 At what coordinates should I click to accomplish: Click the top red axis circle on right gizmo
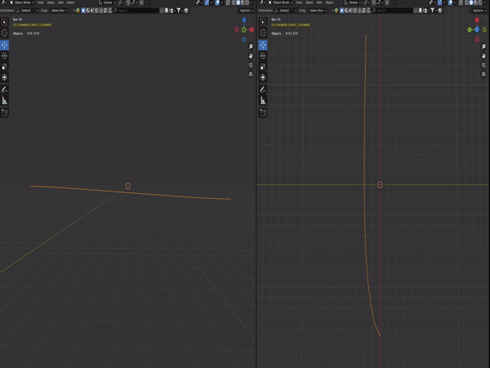pos(477,20)
